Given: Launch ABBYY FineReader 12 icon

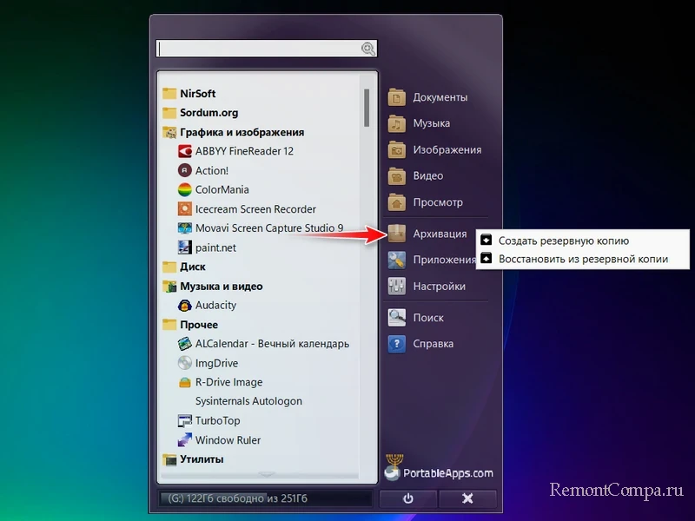Looking at the screenshot, I should click(x=184, y=151).
